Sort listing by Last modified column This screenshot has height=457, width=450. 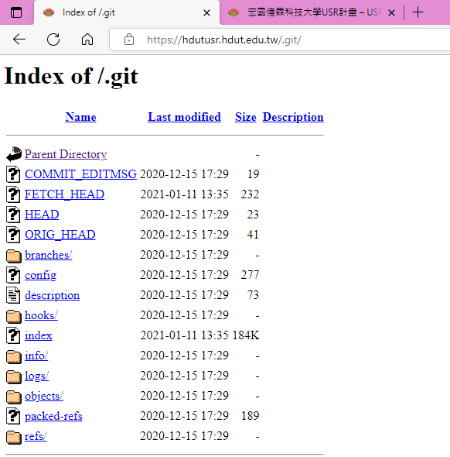point(184,117)
